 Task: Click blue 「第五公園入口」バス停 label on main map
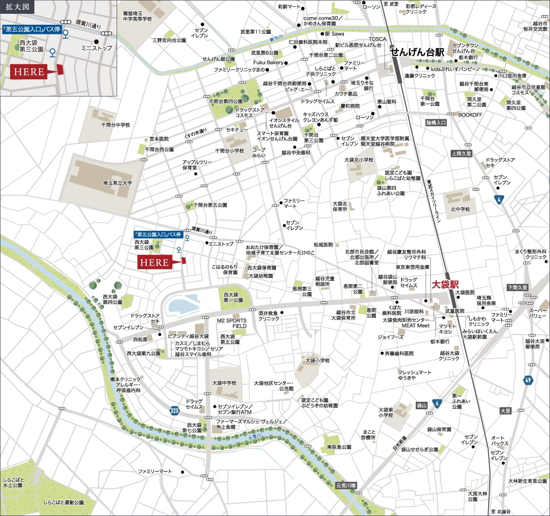[158, 234]
